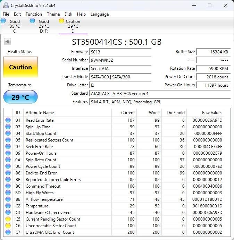Click the Standard field ATA8-ACS
Image resolution: width=234 pixels, height=240 pixels.
point(160,93)
